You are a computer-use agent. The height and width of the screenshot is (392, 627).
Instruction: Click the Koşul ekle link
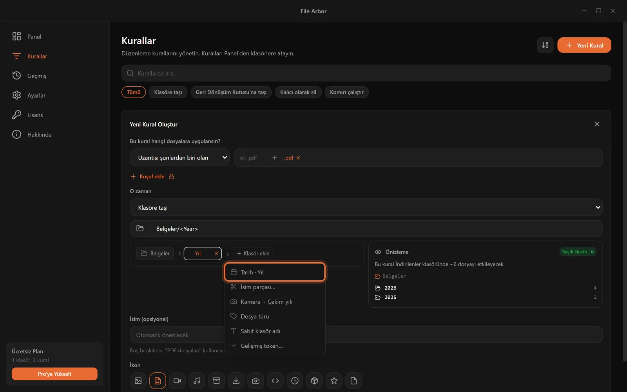[152, 176]
